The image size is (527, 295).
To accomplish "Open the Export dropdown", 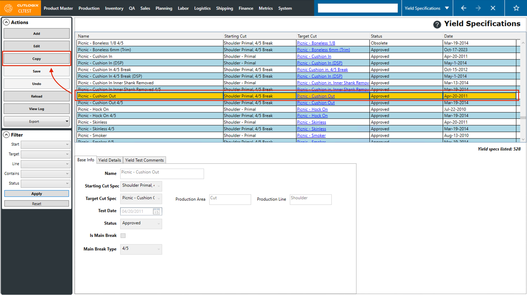I will (x=36, y=121).
